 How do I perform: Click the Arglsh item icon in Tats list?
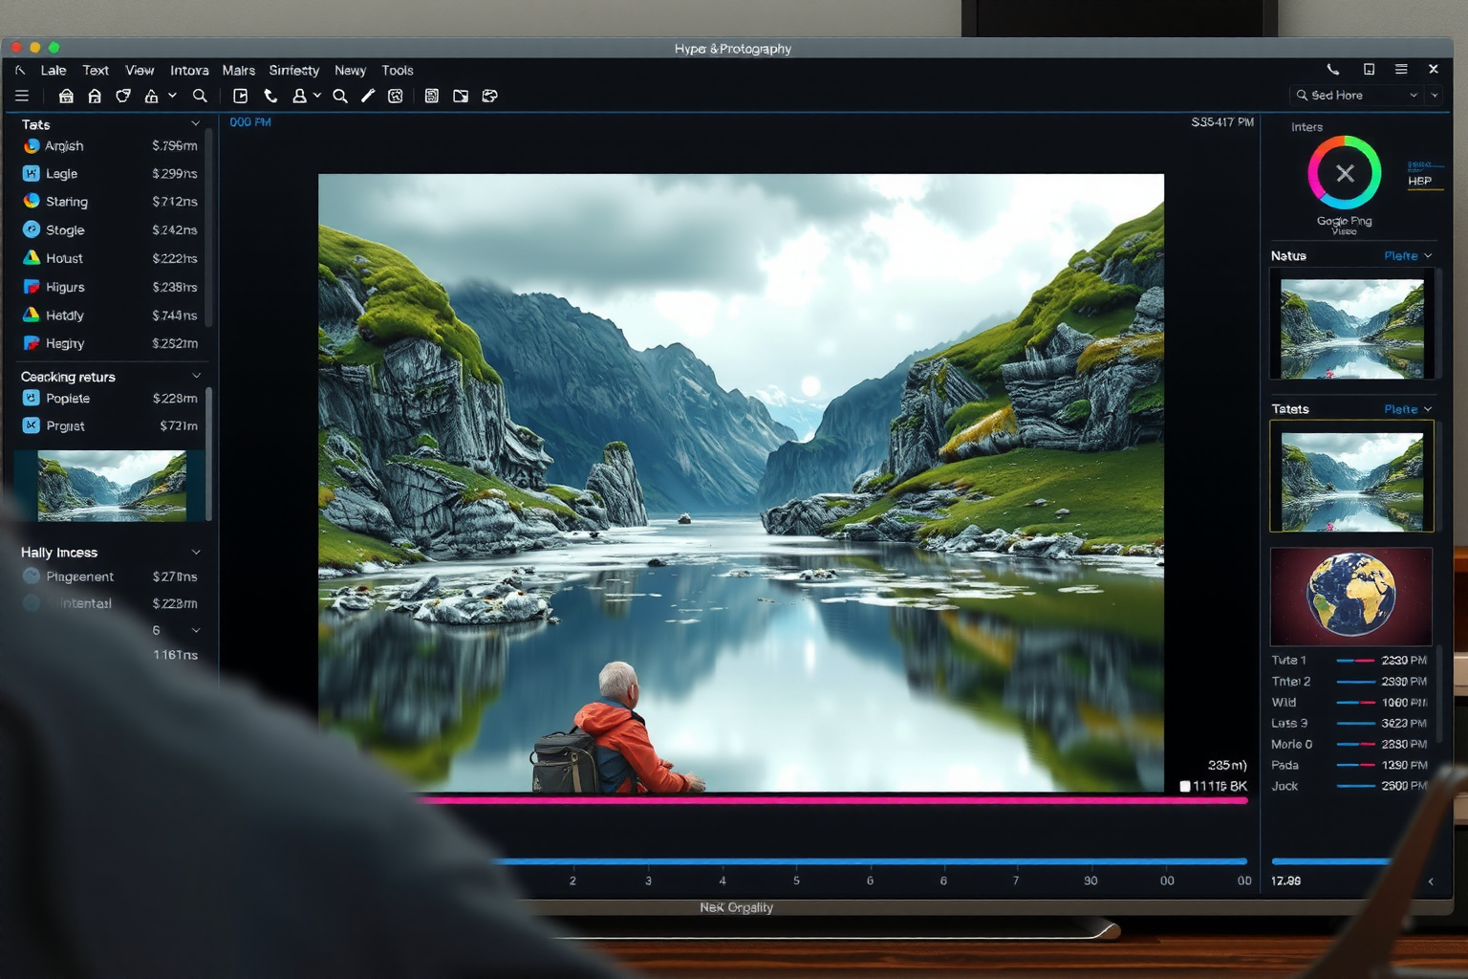pyautogui.click(x=32, y=146)
